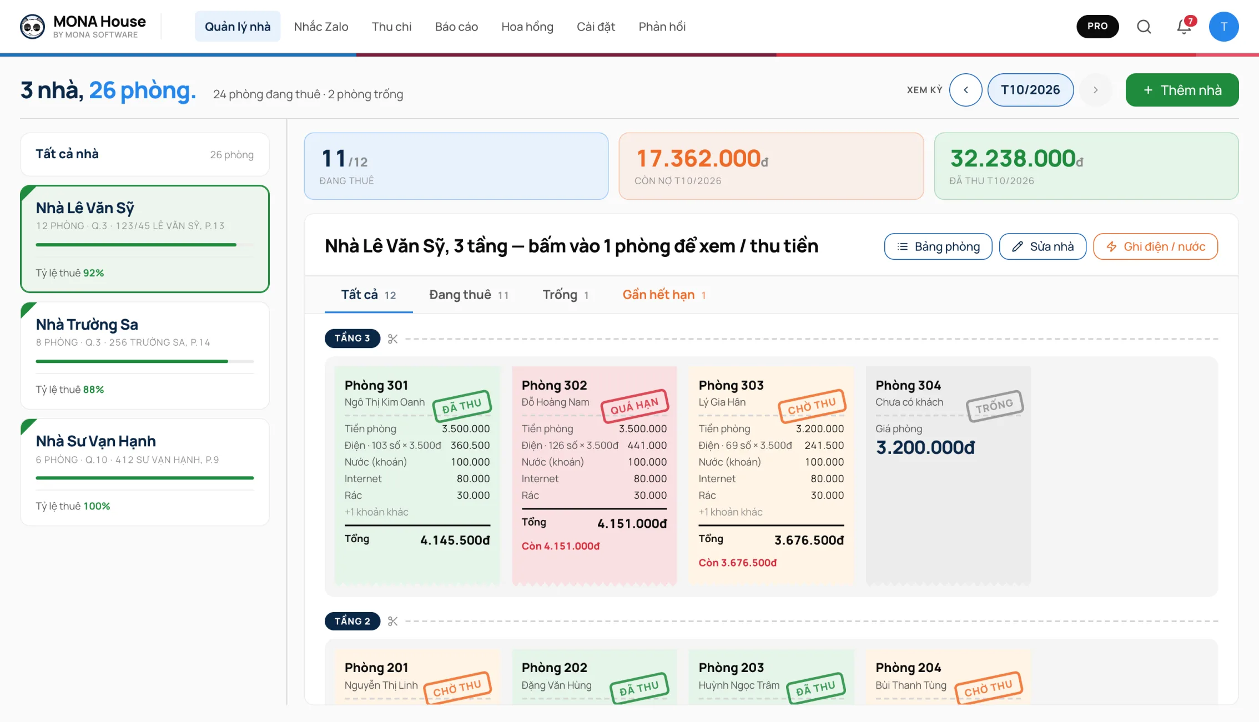Open the user avatar T menu
This screenshot has width=1259, height=722.
(1223, 27)
